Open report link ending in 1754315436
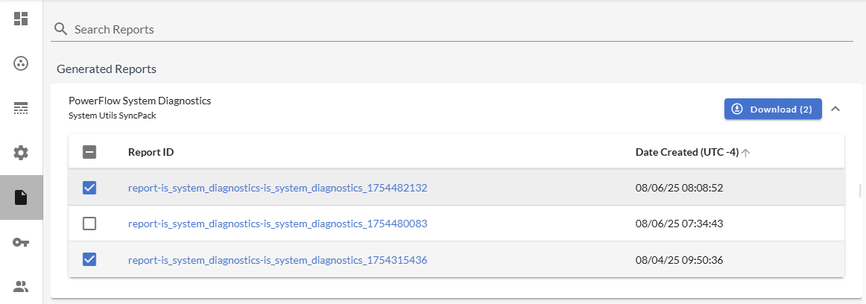The width and height of the screenshot is (866, 304). [277, 260]
